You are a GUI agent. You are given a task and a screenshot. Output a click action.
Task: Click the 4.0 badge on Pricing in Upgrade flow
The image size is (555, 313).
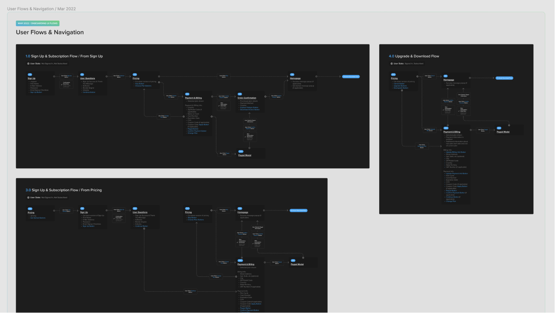[x=393, y=74]
